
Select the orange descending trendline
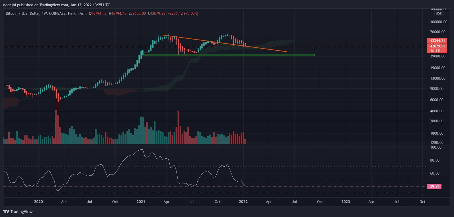tap(225, 43)
